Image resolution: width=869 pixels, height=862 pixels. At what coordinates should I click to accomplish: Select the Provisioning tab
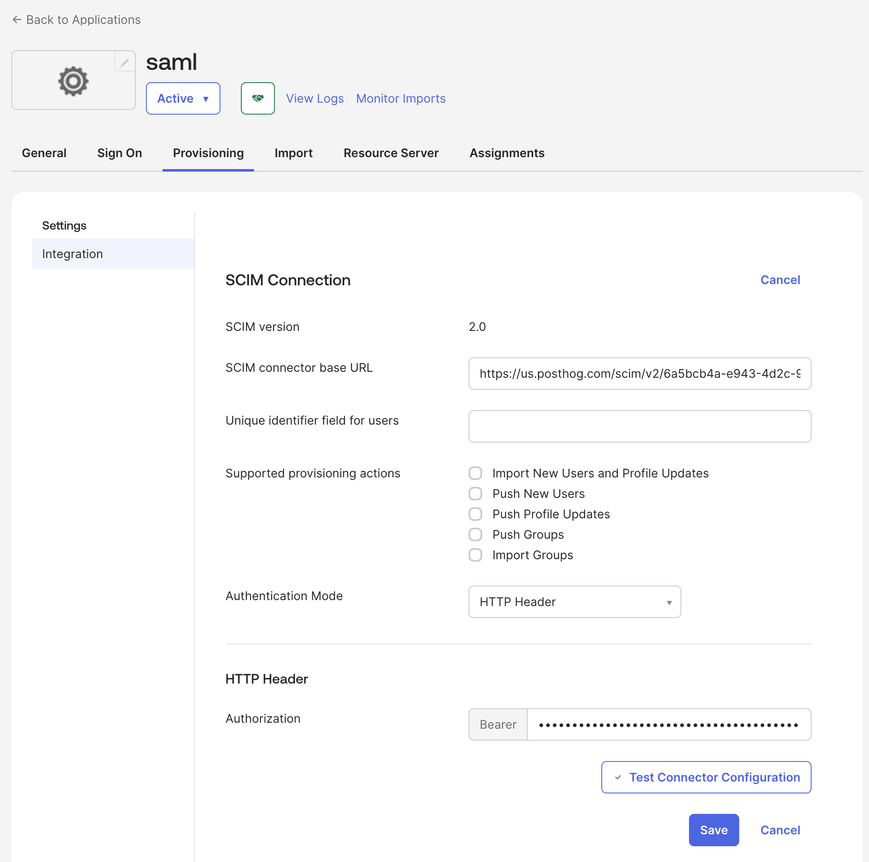pos(208,153)
